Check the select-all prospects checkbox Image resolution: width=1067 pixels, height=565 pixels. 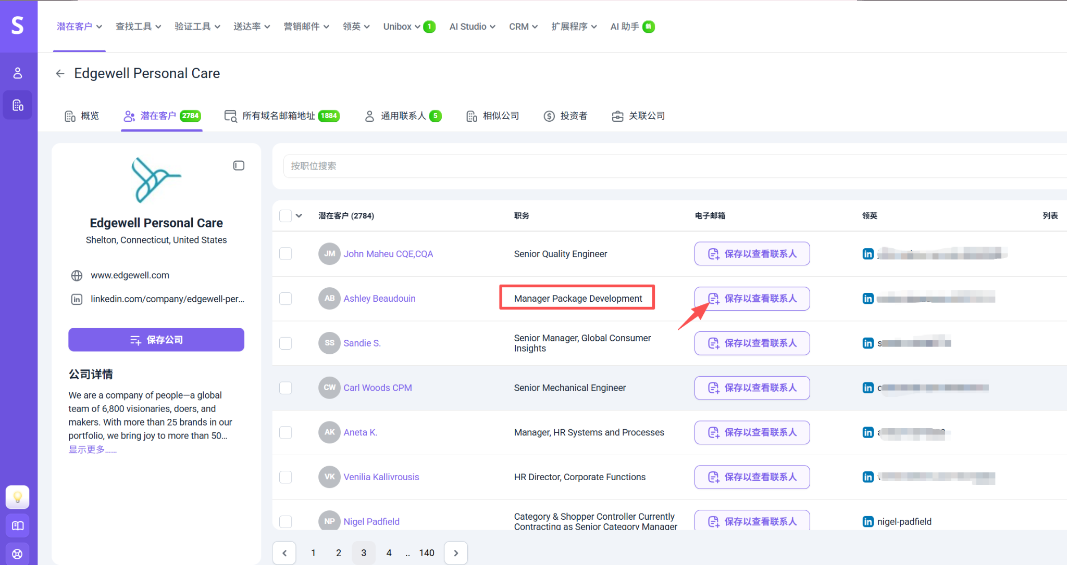click(286, 216)
